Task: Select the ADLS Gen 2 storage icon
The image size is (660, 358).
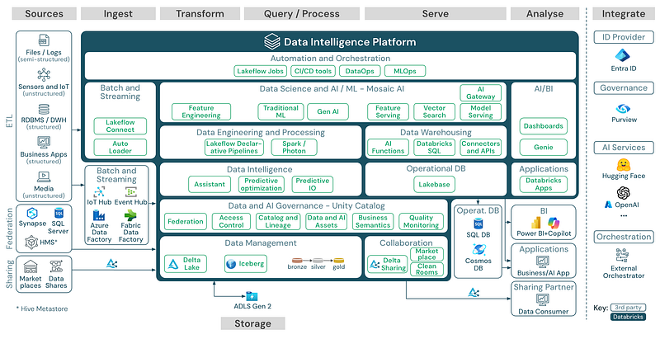Action: tap(251, 296)
